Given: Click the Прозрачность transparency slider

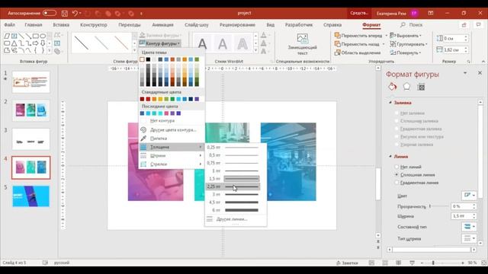Looking at the screenshot, I should coord(439,206).
